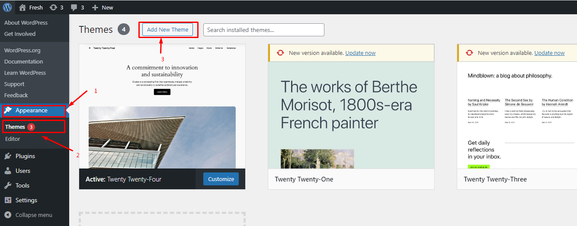Screen dimensions: 577x226
Task: Click the plus New content icon
Action: pyautogui.click(x=95, y=7)
